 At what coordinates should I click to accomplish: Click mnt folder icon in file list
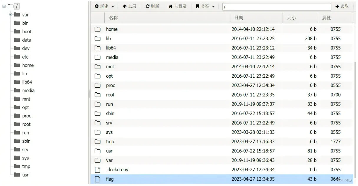tap(97, 67)
